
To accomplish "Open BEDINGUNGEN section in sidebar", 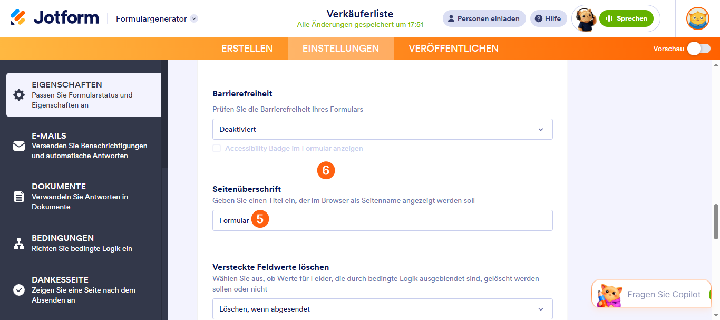I will tap(84, 243).
